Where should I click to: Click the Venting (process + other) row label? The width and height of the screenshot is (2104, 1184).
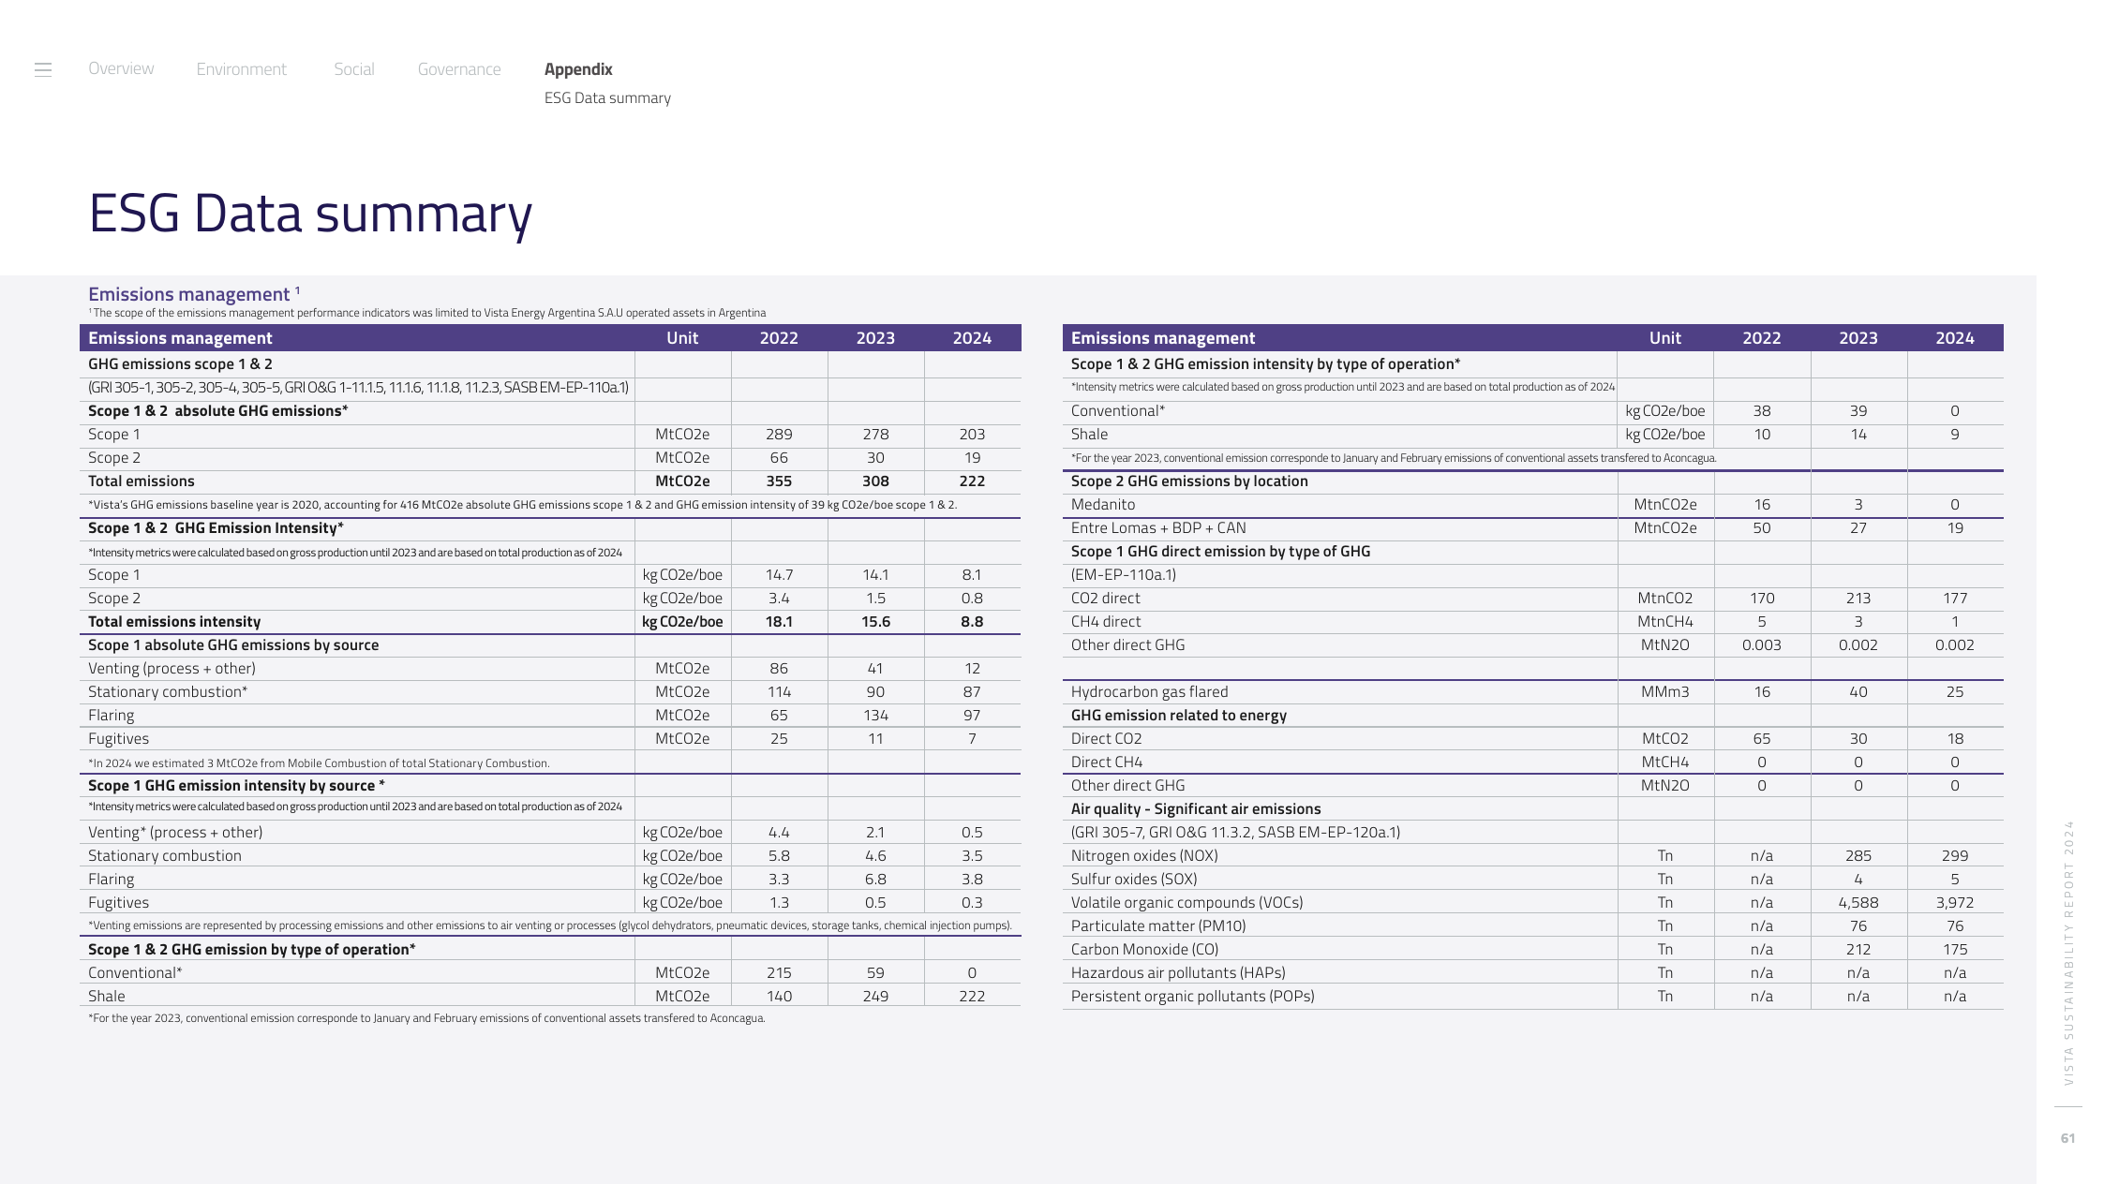(172, 669)
